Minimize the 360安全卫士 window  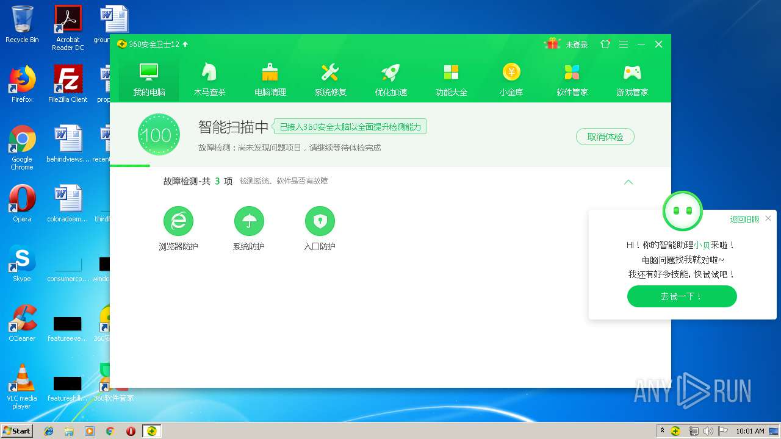tap(641, 44)
